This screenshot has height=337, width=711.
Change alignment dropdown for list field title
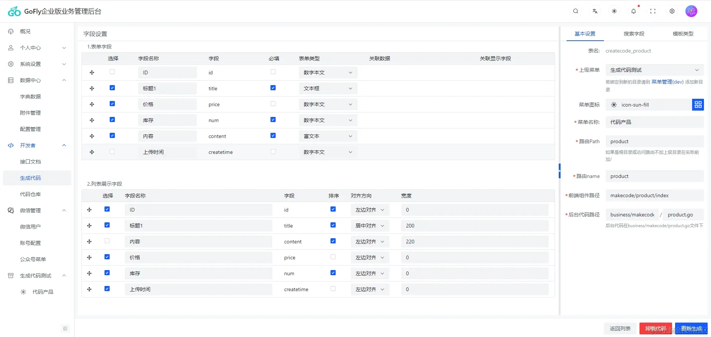[x=370, y=226]
